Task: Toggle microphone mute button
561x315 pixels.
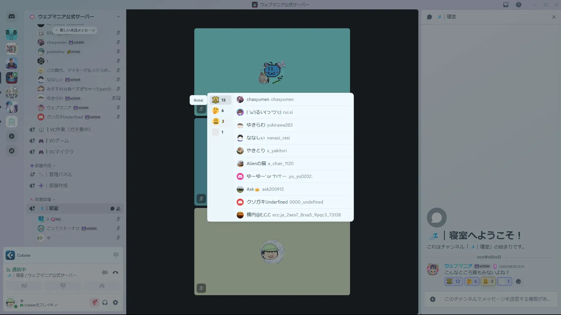Action: point(94,302)
